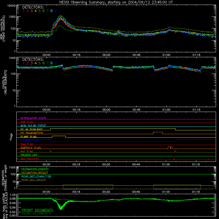Click the front-segment flare peak near 00:07

(60, 16)
